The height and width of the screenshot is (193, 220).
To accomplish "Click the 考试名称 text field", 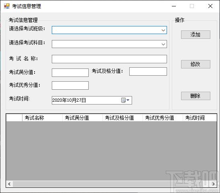I will click(x=109, y=59).
